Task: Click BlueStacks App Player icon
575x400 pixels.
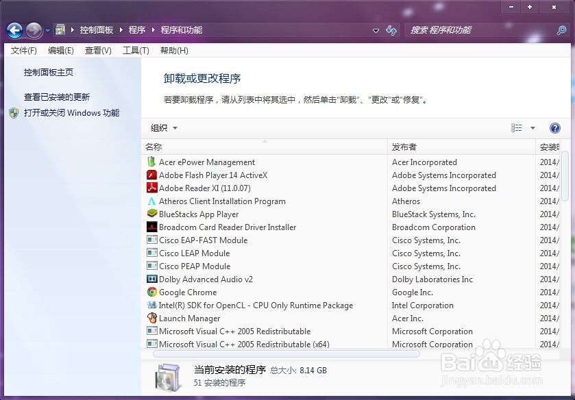Action: (x=151, y=214)
